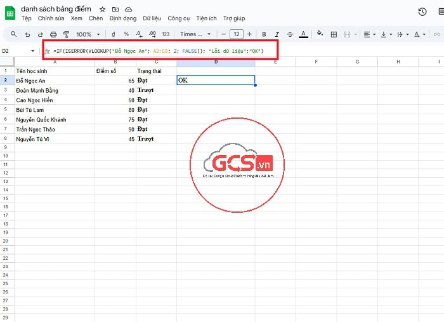
Task: Open the 100% zoom dropdown
Action: pos(88,34)
